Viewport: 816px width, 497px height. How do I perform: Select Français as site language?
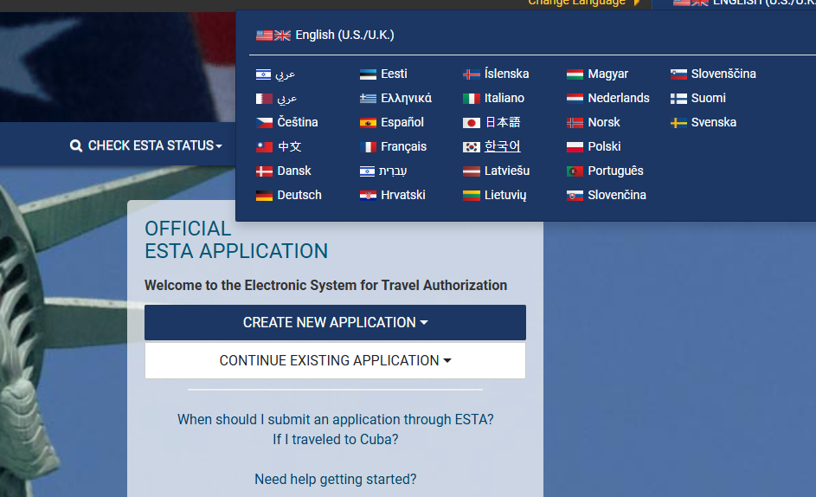coord(403,147)
